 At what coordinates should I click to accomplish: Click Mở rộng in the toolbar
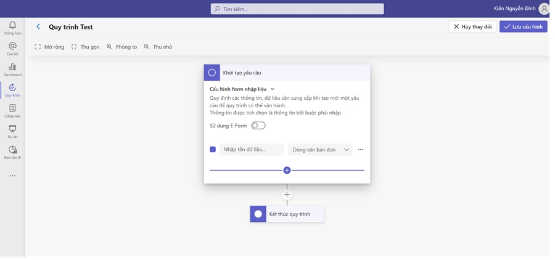pyautogui.click(x=49, y=47)
